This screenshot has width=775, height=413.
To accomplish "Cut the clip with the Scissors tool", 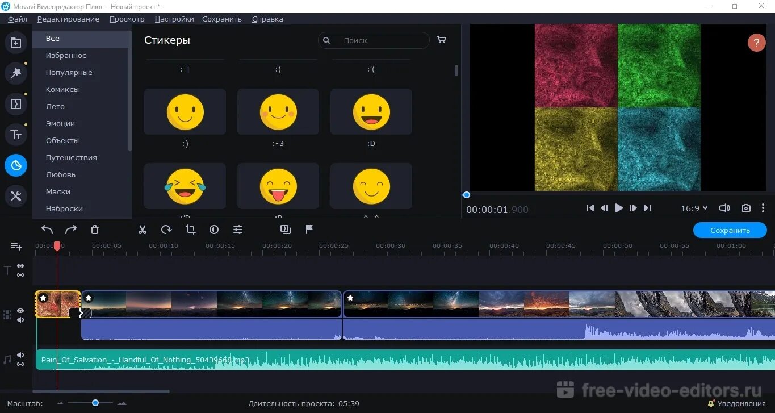I will click(143, 230).
